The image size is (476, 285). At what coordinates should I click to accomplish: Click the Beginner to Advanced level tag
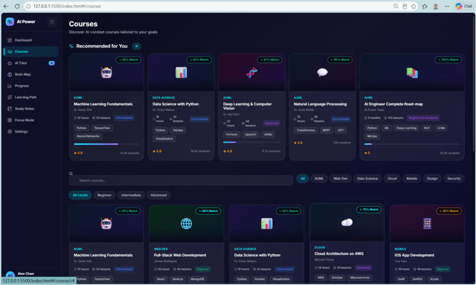point(423,118)
